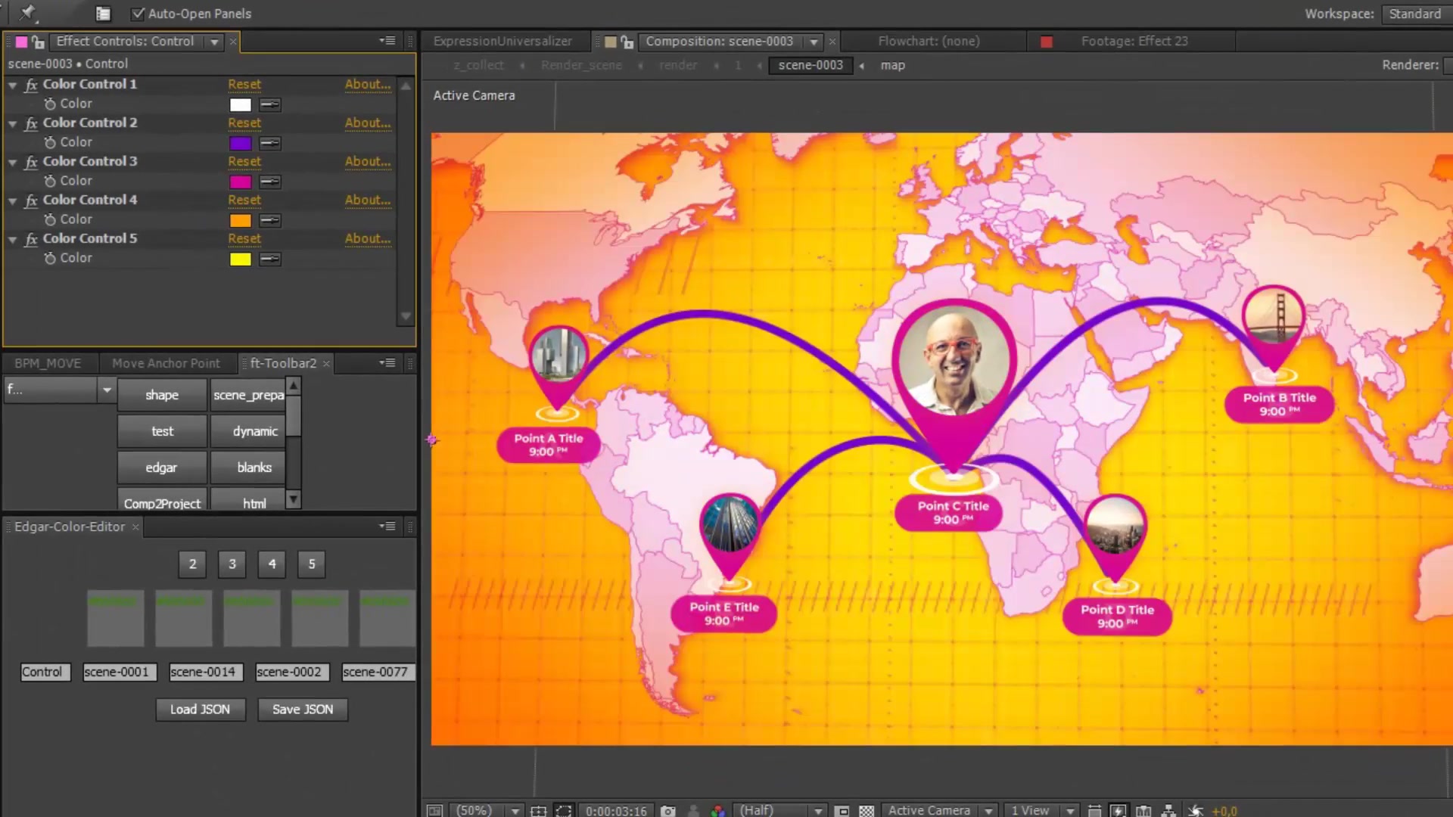Screen dimensions: 1453x817
Task: Click the map composition tab
Action: click(x=890, y=65)
